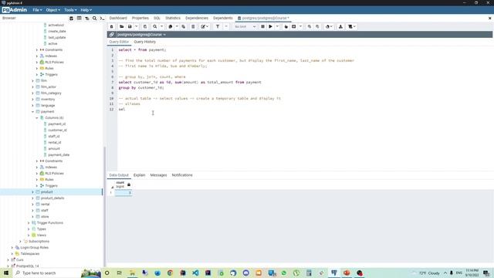Select the Data Output tab

pyautogui.click(x=119, y=175)
